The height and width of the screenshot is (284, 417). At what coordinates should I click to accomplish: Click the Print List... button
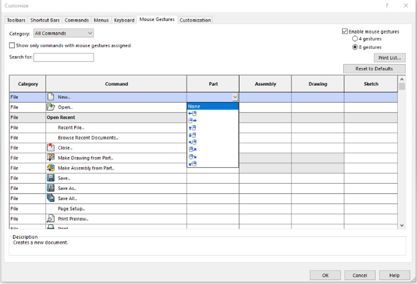click(x=390, y=58)
